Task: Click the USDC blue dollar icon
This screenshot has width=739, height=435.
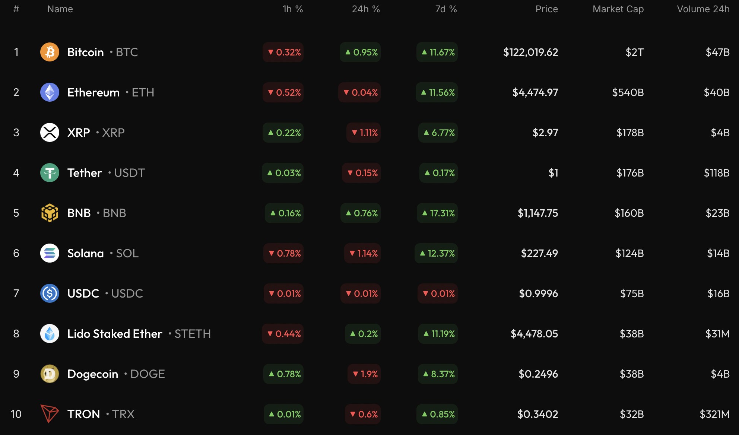Action: click(x=50, y=293)
